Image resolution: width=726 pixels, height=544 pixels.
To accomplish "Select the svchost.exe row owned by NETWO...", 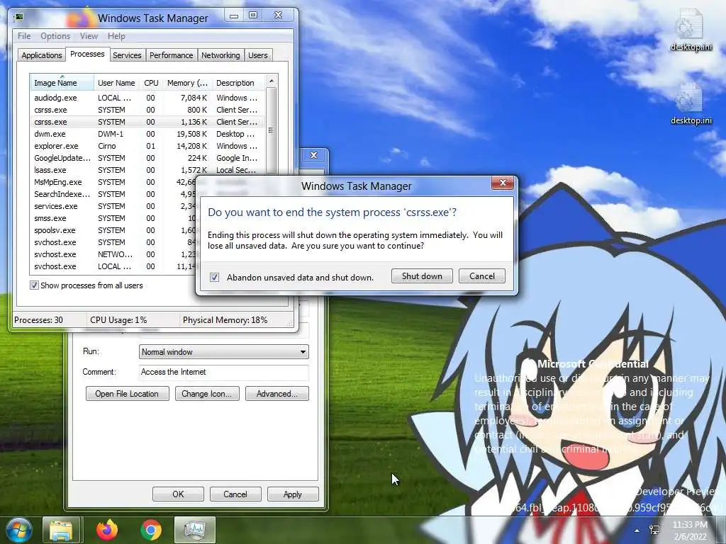I will click(x=113, y=254).
